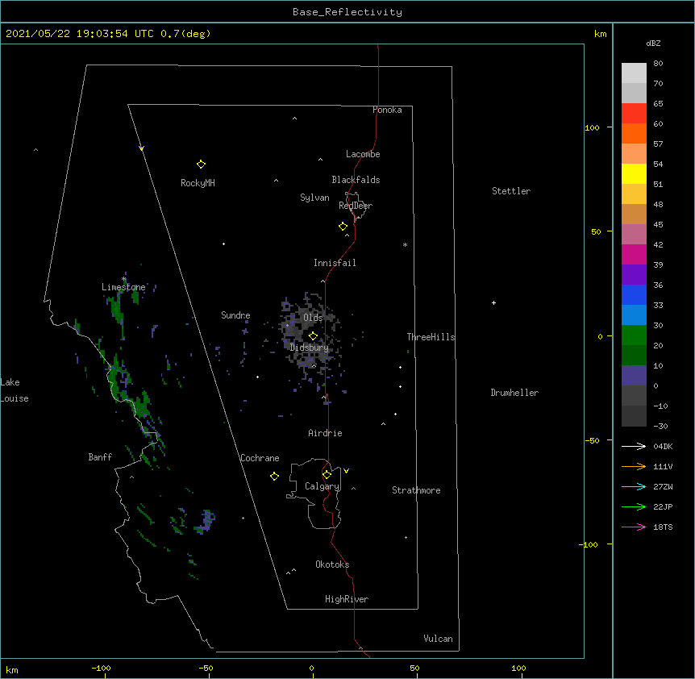The height and width of the screenshot is (679, 695).
Task: Click the Sylvan label
Action: [x=314, y=198]
